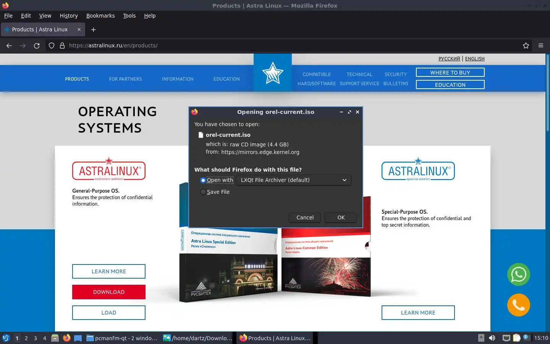This screenshot has width=550, height=344.
Task: Open the Help menu
Action: [150, 16]
